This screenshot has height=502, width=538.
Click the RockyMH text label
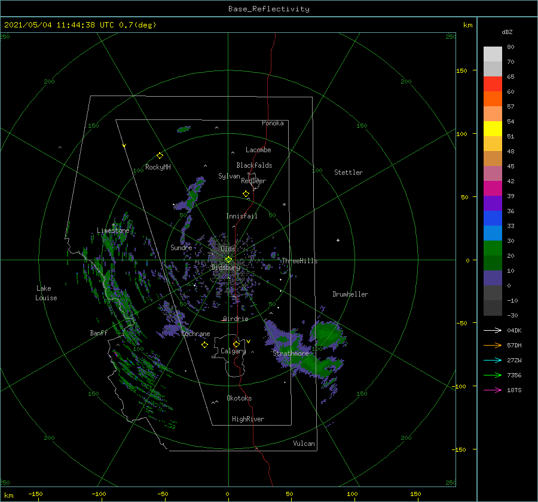click(158, 167)
